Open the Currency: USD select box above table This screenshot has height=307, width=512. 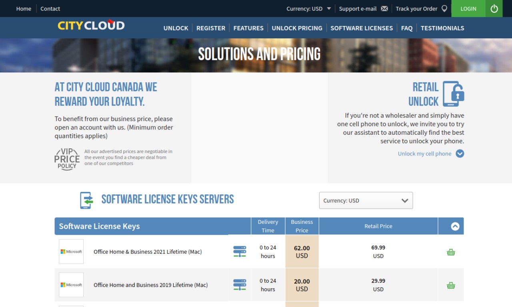(x=366, y=200)
